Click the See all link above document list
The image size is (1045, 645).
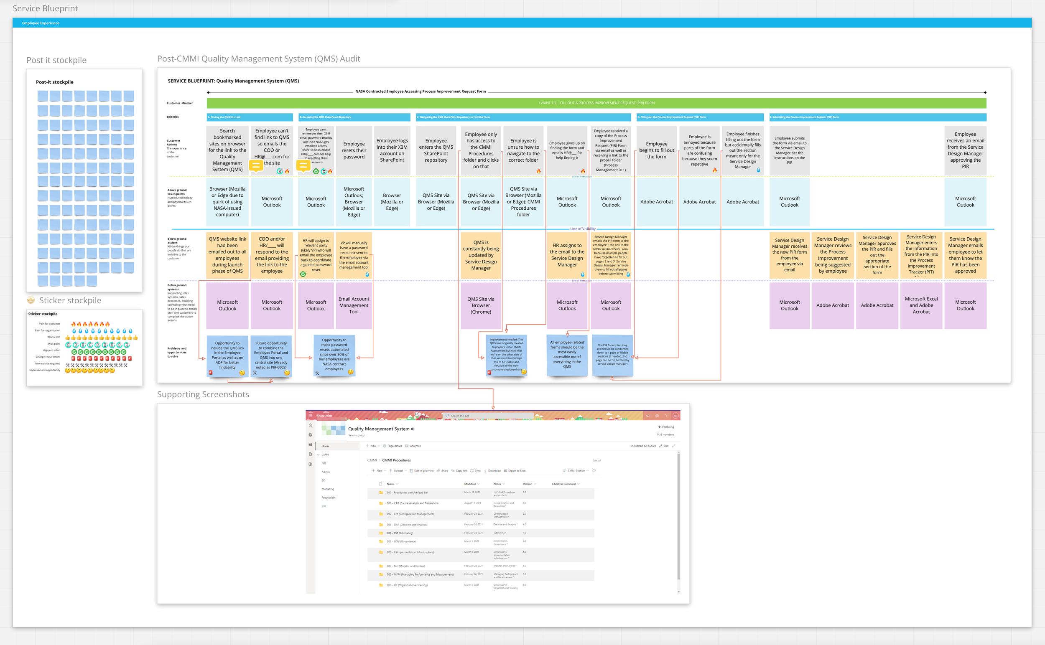tap(596, 461)
